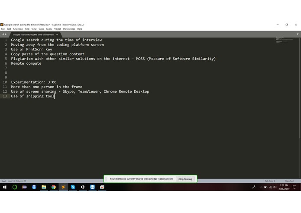Click the word 'TeamViewer' on line 12
Screen dimensions: 301x213
click(90, 91)
